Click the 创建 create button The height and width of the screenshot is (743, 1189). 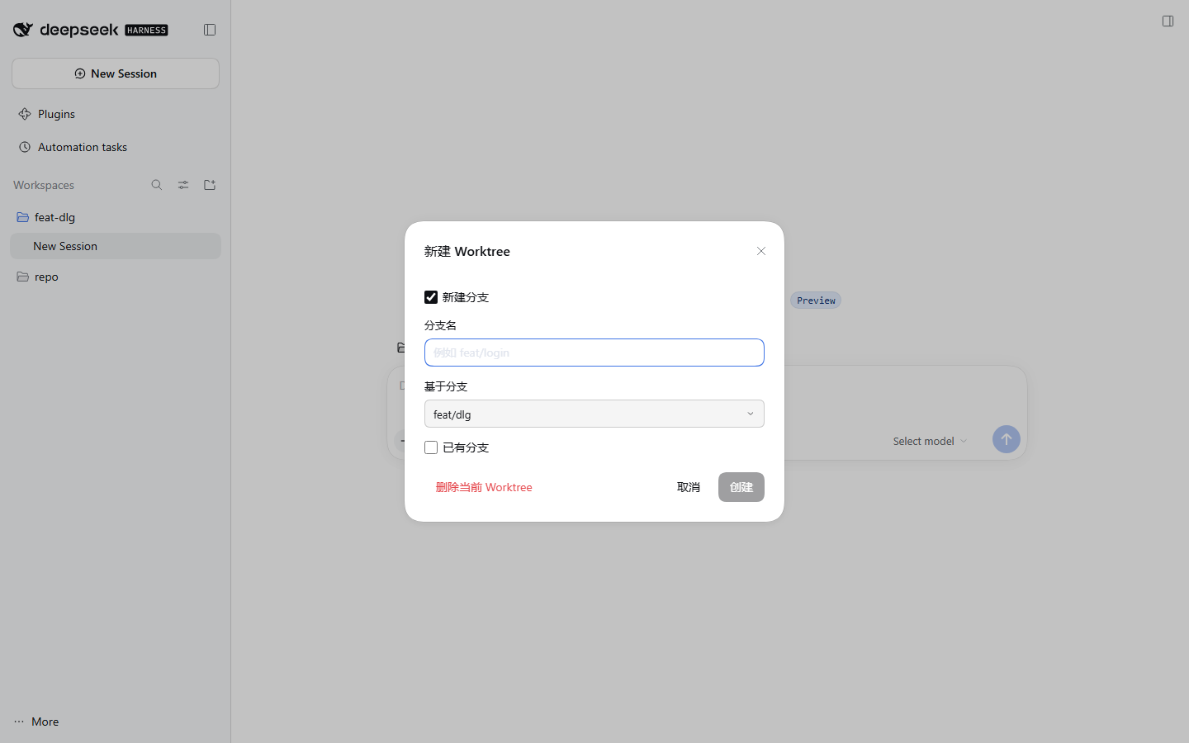tap(741, 487)
